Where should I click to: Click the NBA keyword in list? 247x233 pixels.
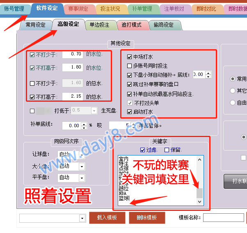click(x=123, y=194)
